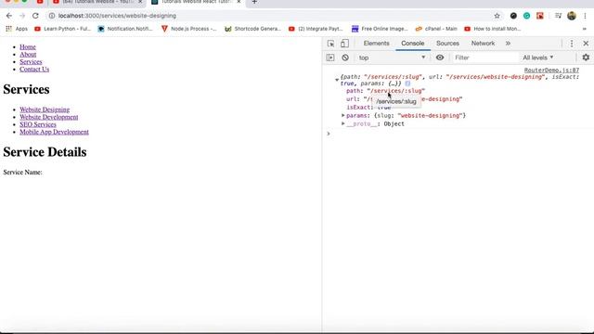Open the 'cPanel - Main' bookmark

(x=436, y=29)
